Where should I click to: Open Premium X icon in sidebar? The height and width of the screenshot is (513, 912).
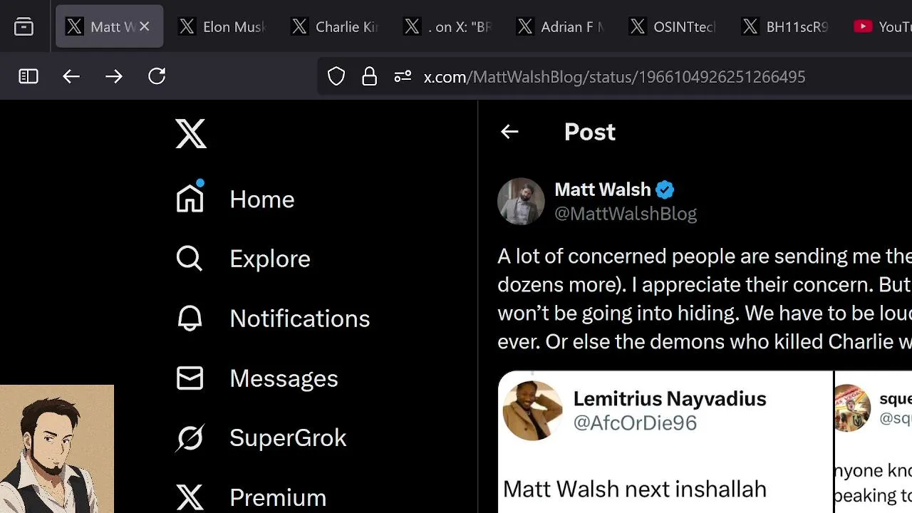pyautogui.click(x=190, y=497)
